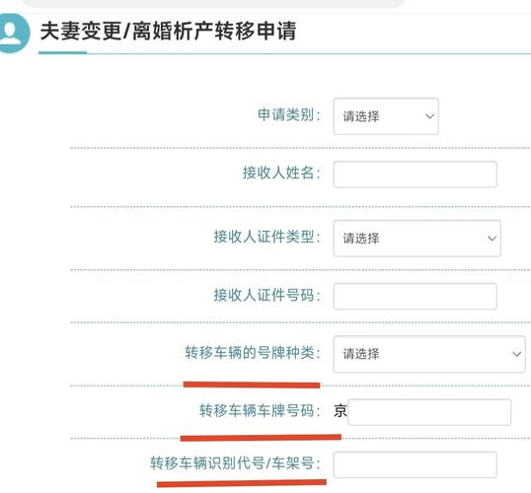The width and height of the screenshot is (531, 493).
Task: Focus the 接收人证件号码 input box
Action: coord(415,297)
